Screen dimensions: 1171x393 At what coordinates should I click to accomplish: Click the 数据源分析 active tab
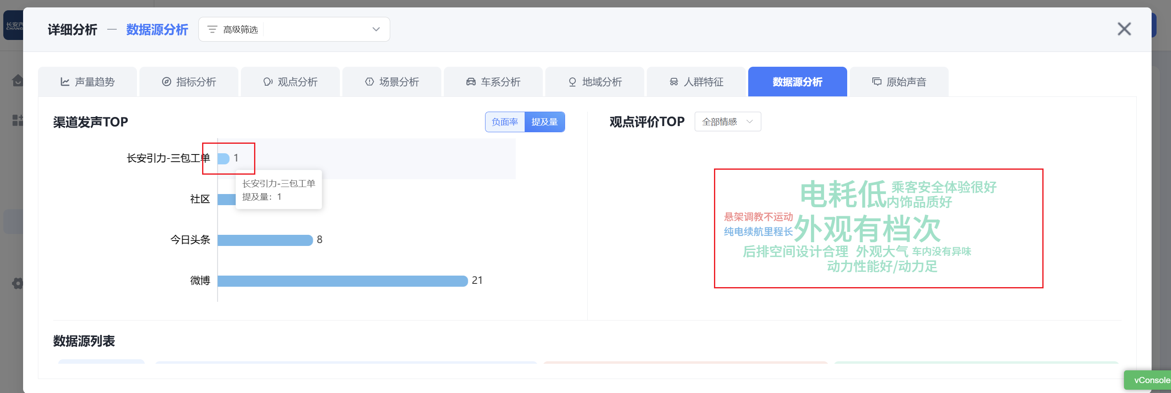[x=797, y=82]
